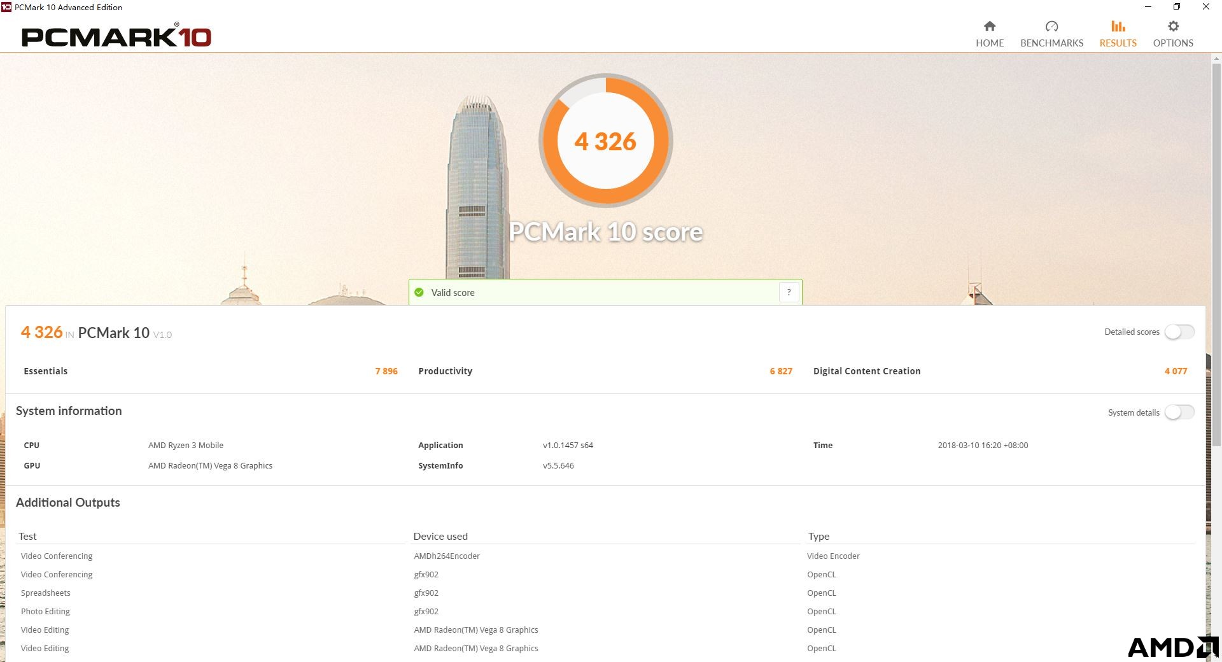This screenshot has height=662, width=1222.
Task: Click the SystemInfo version v5.5.646
Action: [x=558, y=465]
